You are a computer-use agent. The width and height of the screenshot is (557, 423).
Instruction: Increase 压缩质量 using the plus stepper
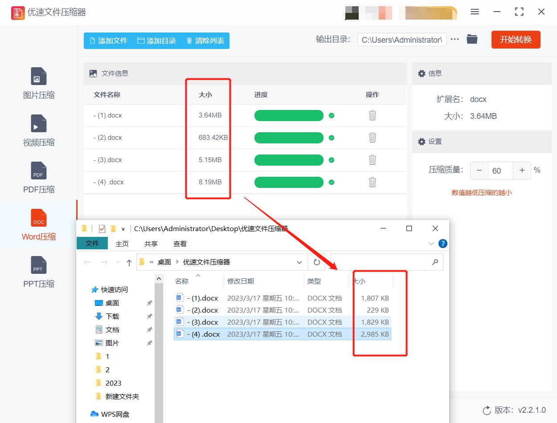(x=521, y=170)
